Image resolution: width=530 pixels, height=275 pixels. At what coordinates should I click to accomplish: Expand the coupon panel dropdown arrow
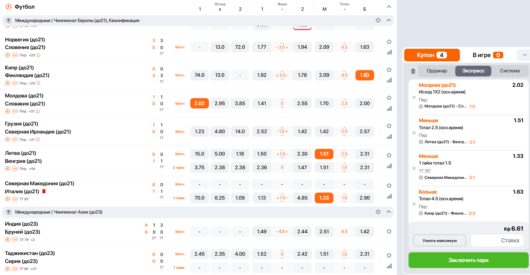coord(524,55)
